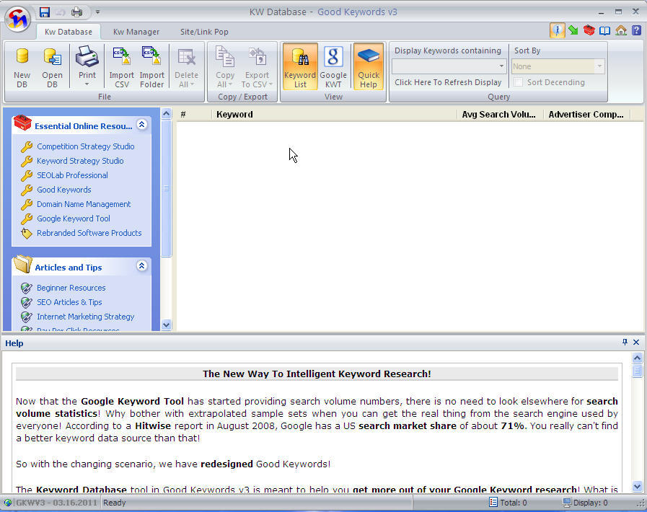
Task: Open the Google KWT view
Action: point(333,66)
